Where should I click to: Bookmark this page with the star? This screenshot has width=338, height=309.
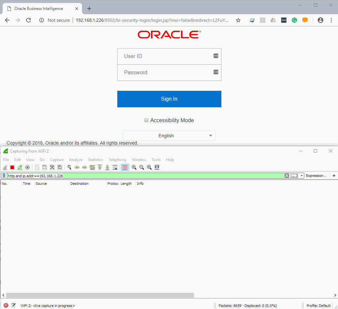coord(238,20)
